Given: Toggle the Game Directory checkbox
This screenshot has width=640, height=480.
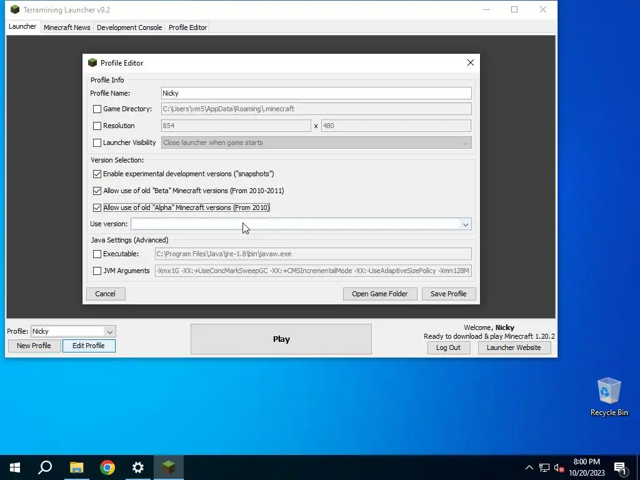Looking at the screenshot, I should pos(97,109).
